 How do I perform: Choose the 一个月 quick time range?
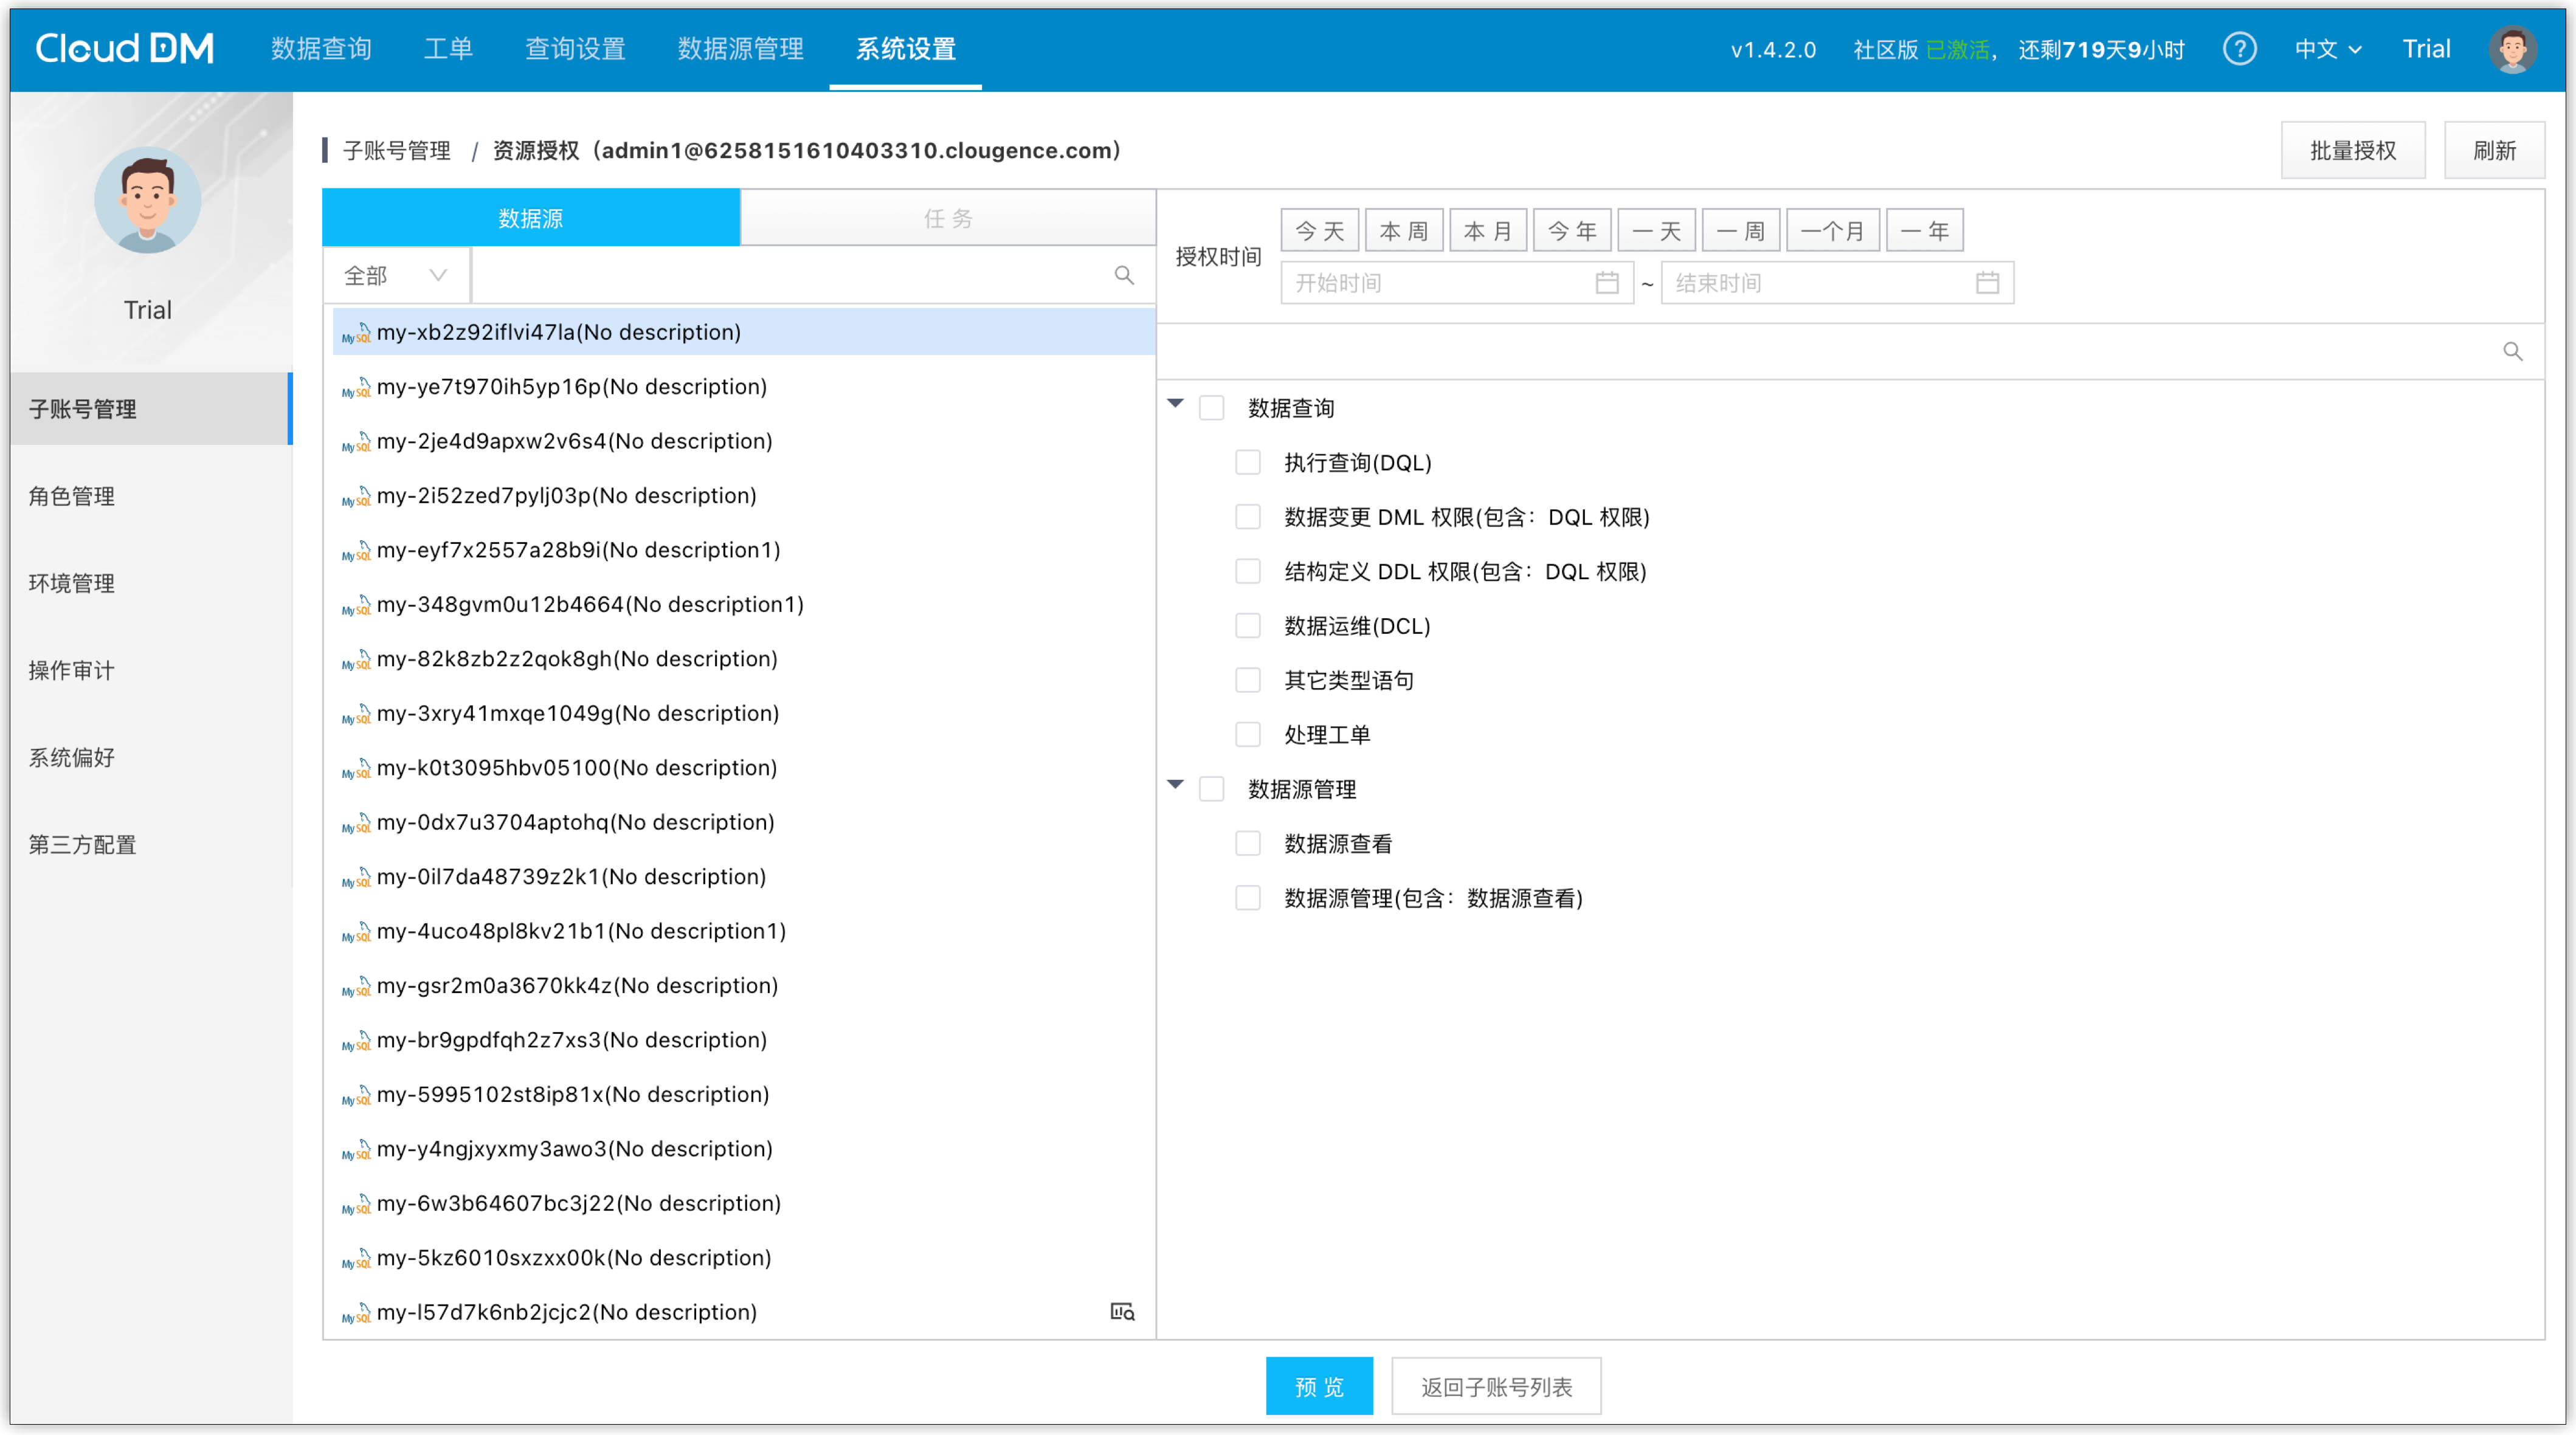point(1832,231)
